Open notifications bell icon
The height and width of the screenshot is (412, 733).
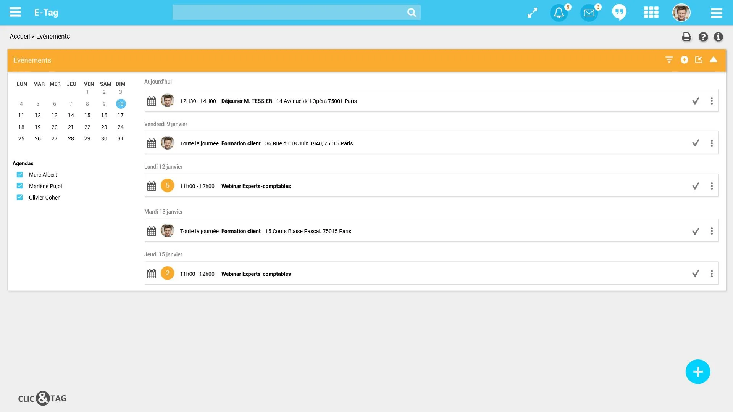pos(559,13)
